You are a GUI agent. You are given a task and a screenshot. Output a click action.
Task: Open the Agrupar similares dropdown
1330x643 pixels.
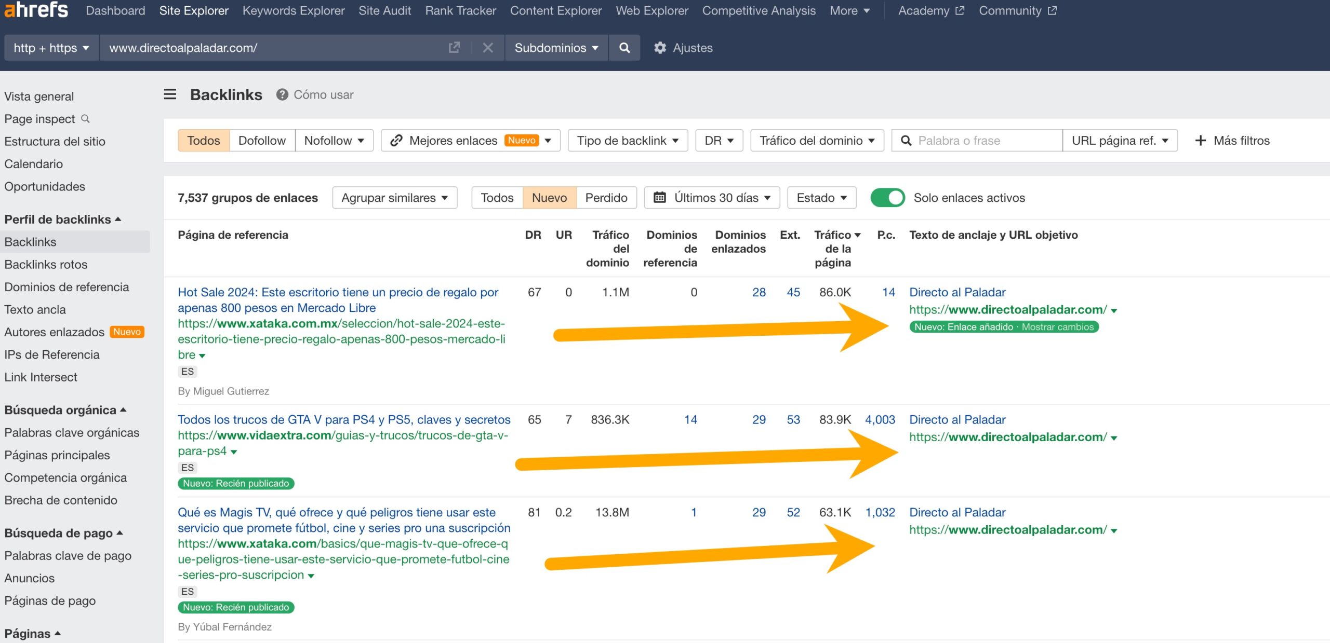pos(394,197)
